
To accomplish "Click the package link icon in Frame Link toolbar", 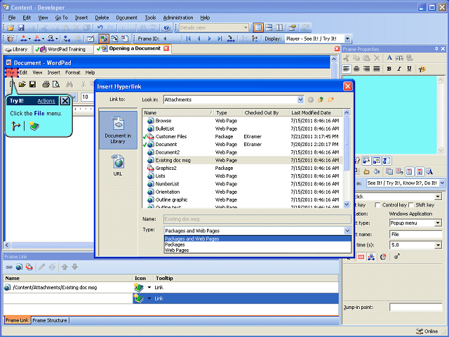I will [29, 267].
